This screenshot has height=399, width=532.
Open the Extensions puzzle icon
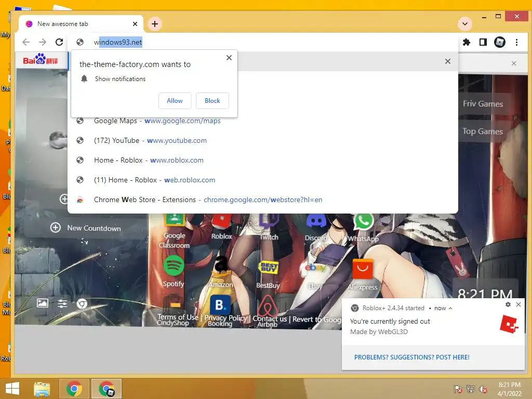(467, 42)
